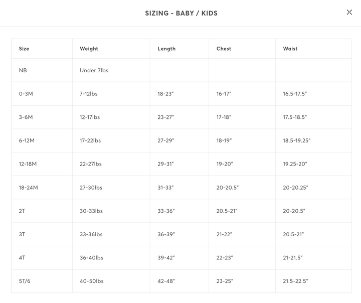The width and height of the screenshot is (361, 303).
Task: Click the Size column header
Action: click(24, 49)
